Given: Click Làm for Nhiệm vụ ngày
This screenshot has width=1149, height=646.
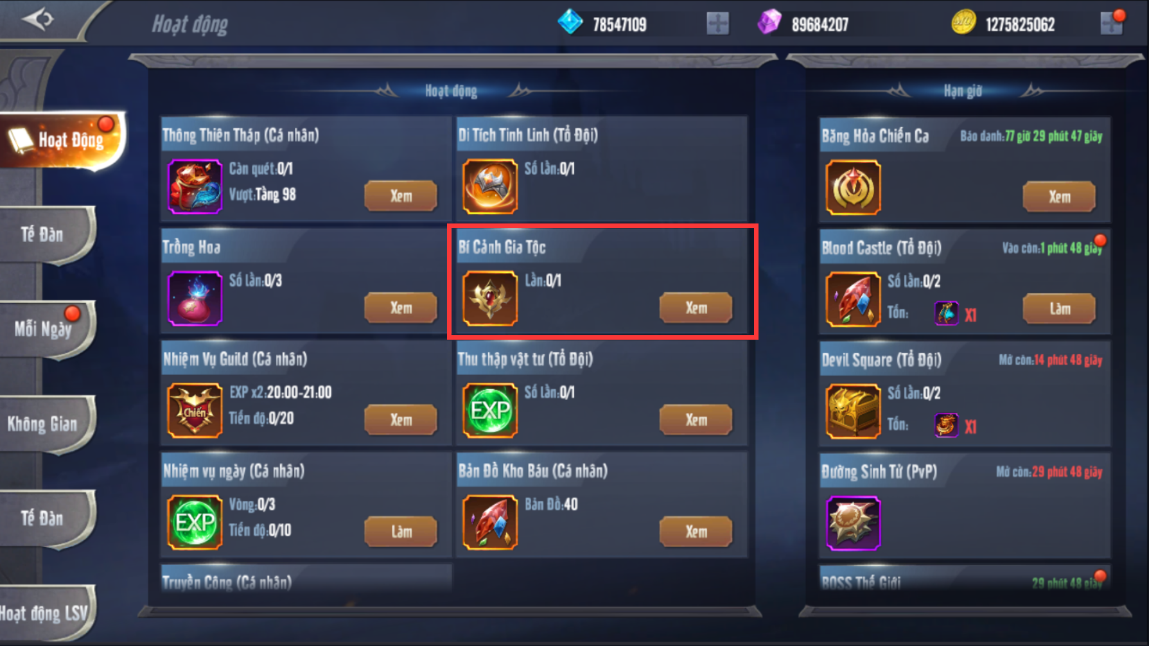Looking at the screenshot, I should 401,532.
